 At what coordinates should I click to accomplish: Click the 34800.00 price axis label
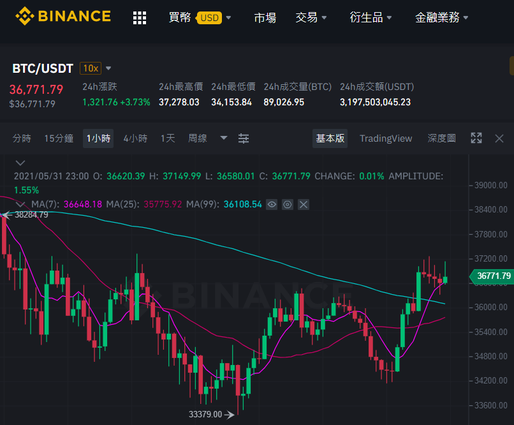tap(491, 356)
